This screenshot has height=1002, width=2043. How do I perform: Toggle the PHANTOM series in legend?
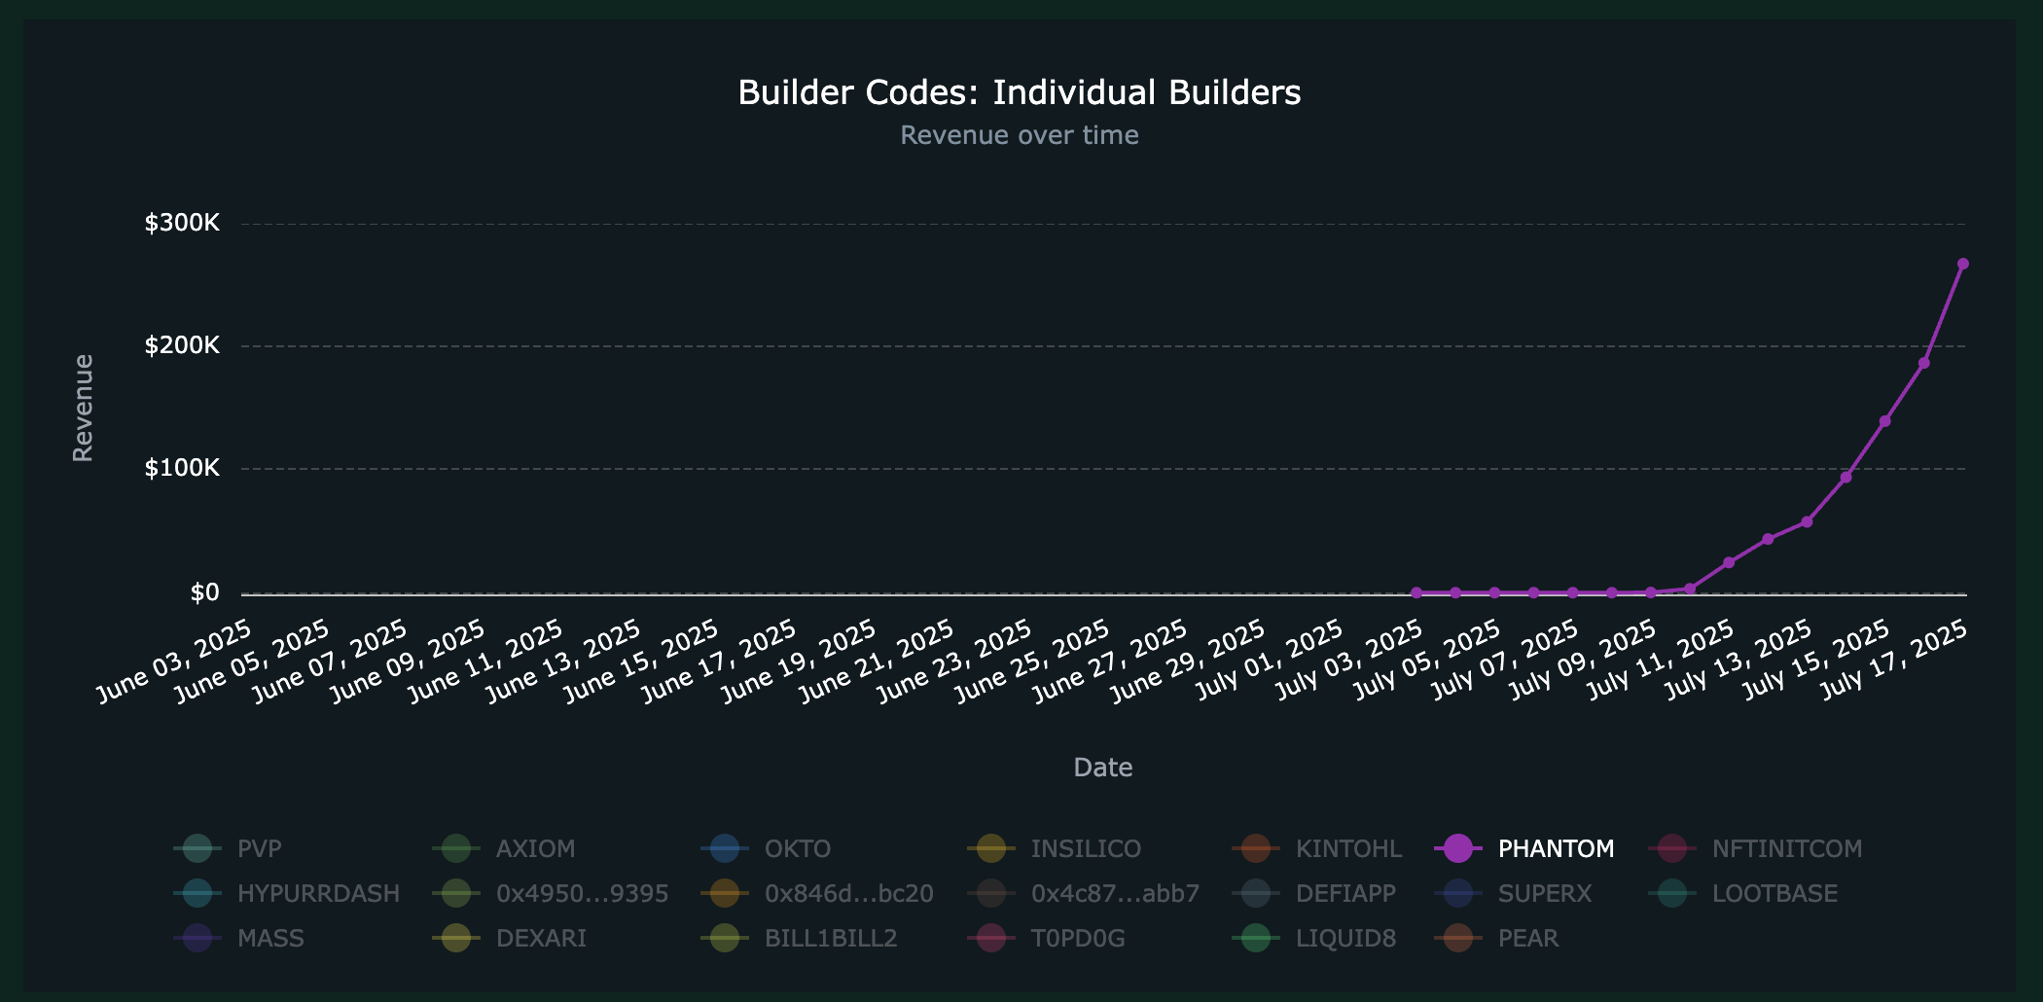(x=1555, y=849)
